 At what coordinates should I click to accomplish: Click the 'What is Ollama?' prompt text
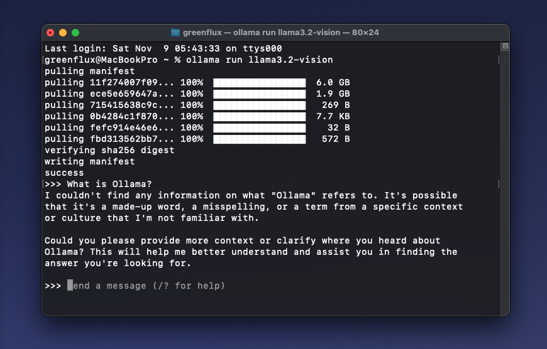pos(109,185)
